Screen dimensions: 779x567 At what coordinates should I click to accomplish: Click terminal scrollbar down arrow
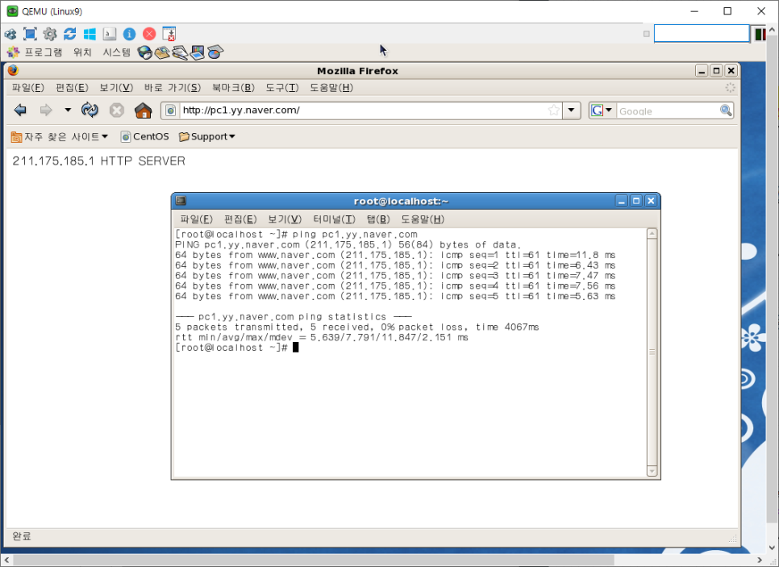(x=652, y=470)
